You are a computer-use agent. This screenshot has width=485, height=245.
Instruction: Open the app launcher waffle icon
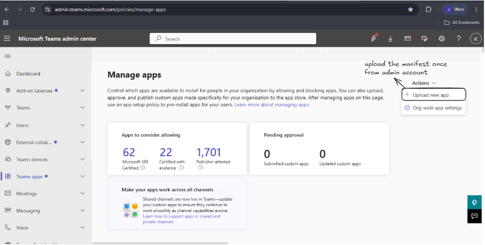[7, 39]
